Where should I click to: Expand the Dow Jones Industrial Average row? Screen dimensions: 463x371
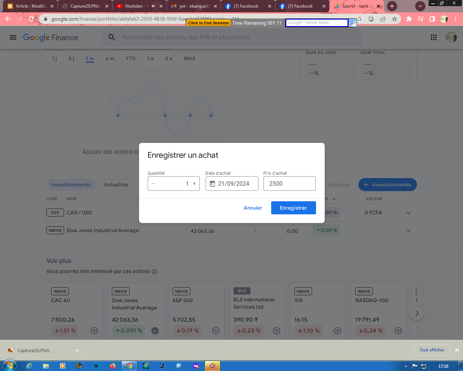408,231
